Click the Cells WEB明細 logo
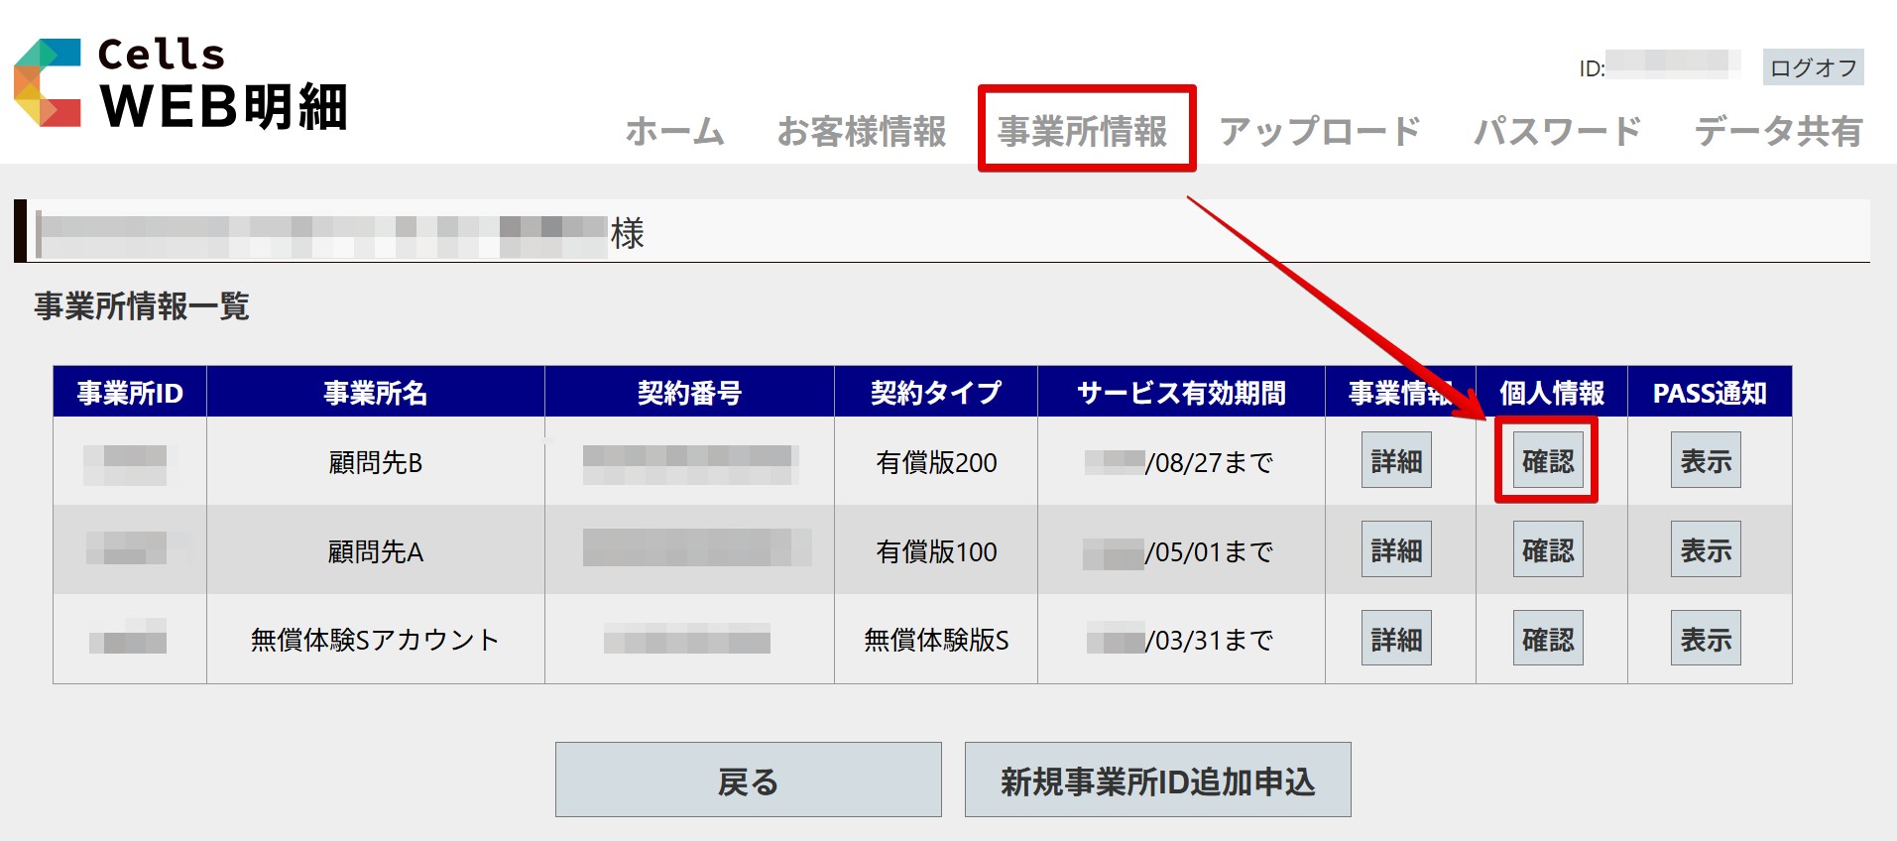The width and height of the screenshot is (1897, 841). click(181, 85)
